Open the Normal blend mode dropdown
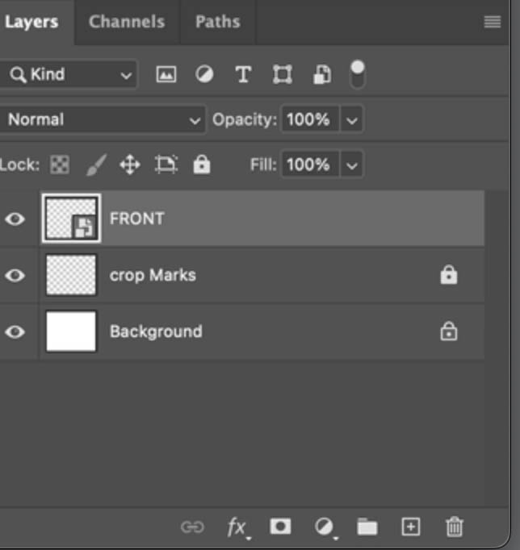The width and height of the screenshot is (520, 550). pyautogui.click(x=103, y=119)
